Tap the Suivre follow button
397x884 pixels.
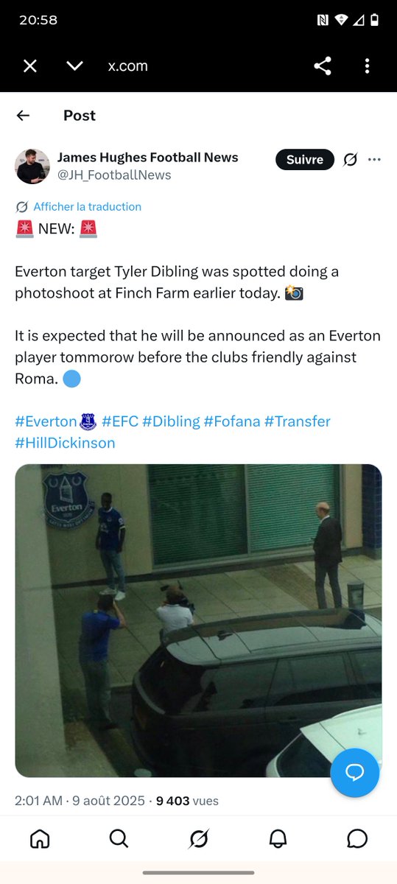point(305,160)
